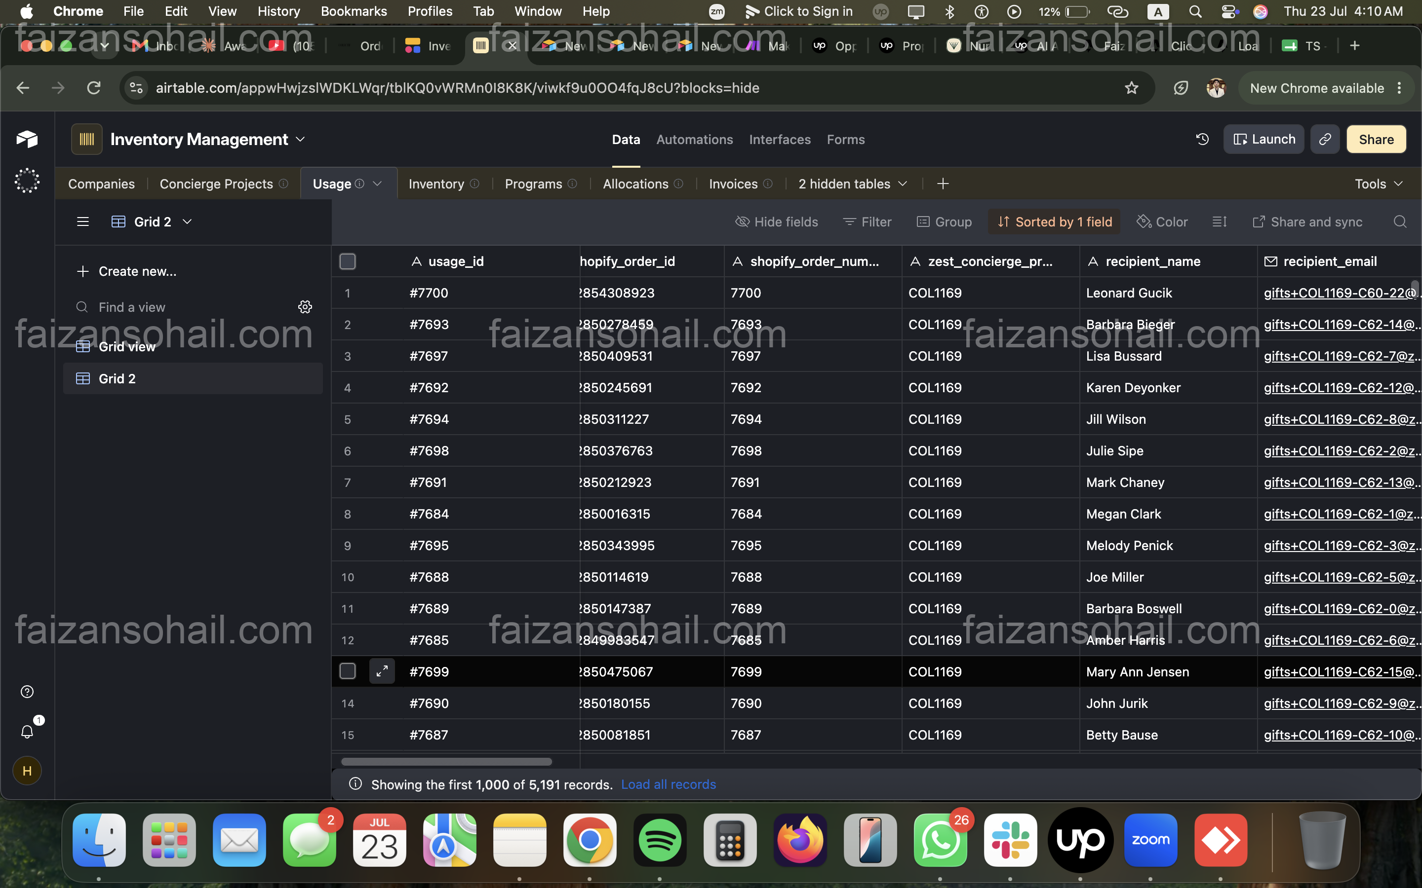Switch to the Interfaces tab

pyautogui.click(x=780, y=139)
